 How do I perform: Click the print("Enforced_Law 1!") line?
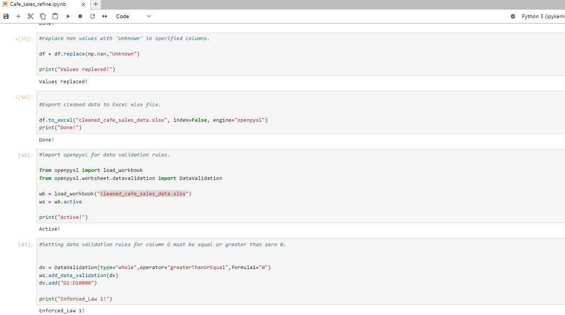76,299
